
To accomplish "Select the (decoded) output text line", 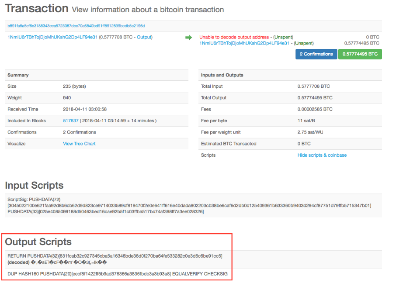I will point(57,262).
